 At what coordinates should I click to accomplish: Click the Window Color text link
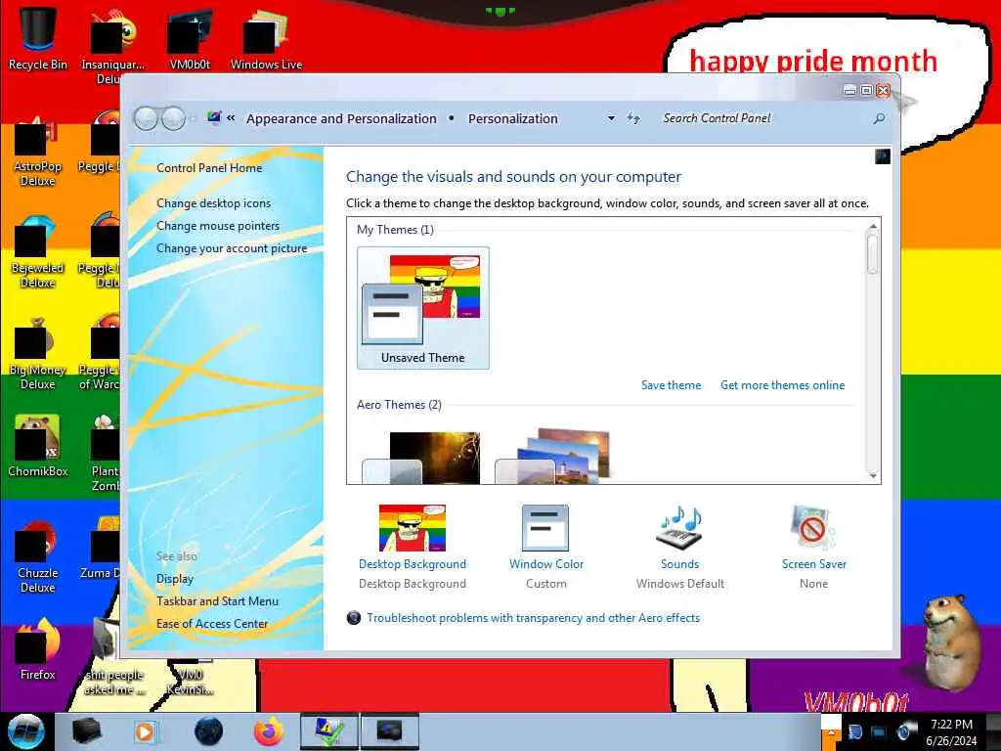click(546, 564)
